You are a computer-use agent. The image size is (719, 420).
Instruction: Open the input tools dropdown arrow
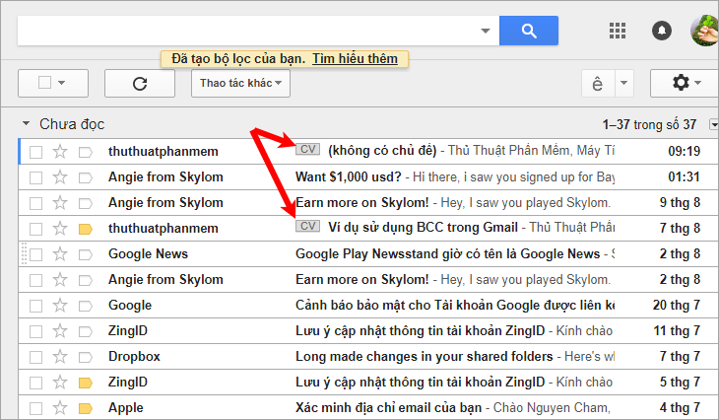coord(624,84)
